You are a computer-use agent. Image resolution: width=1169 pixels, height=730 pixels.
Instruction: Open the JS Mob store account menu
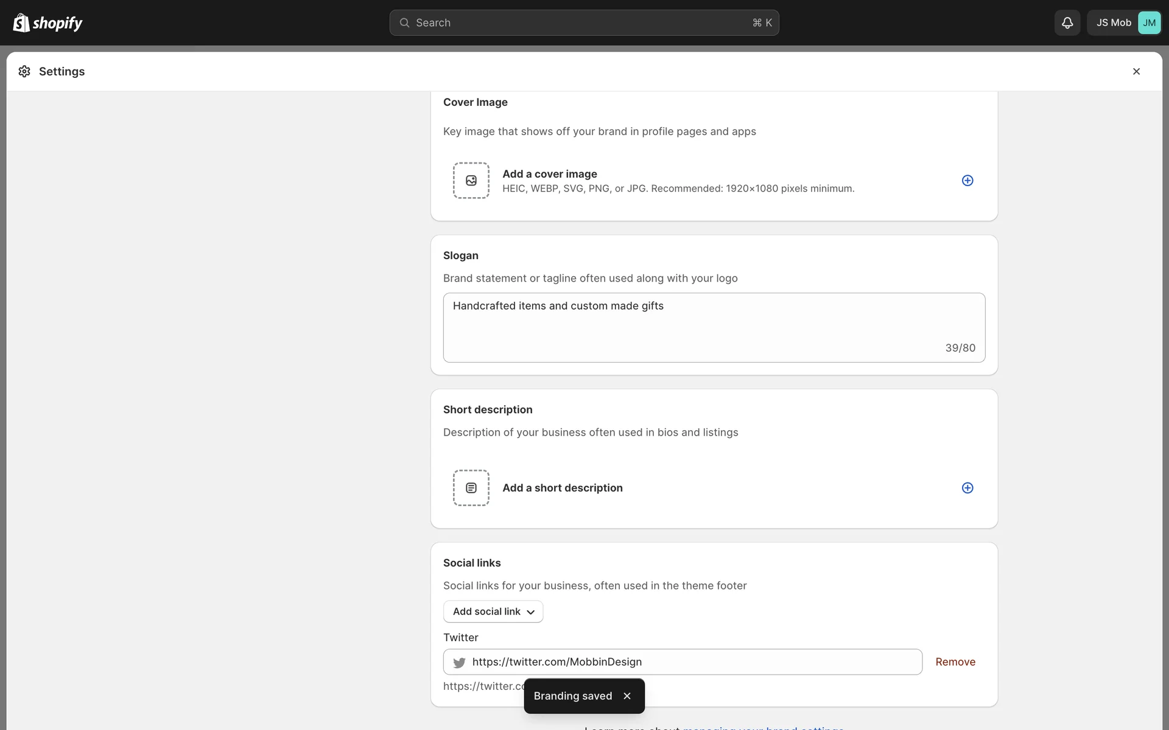(x=1113, y=23)
